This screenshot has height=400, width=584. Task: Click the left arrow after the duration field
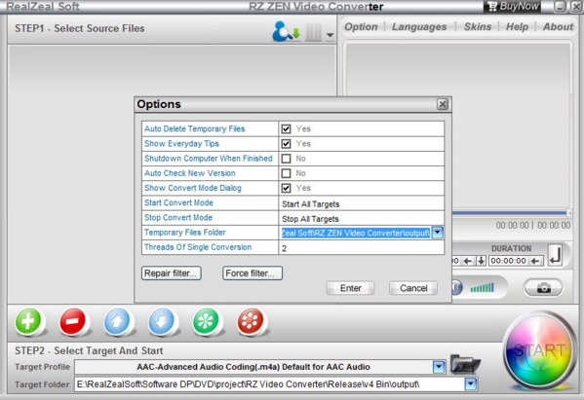[x=535, y=261]
